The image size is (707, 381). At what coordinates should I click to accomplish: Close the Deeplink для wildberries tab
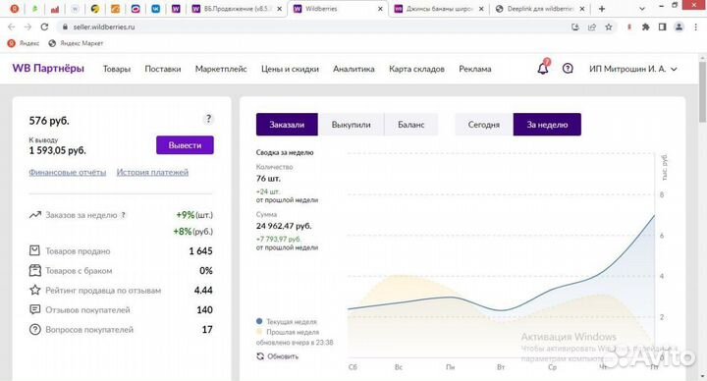(581, 9)
